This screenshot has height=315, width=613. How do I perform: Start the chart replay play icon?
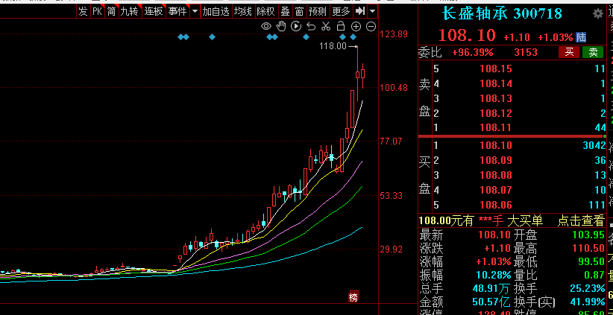pos(296,26)
